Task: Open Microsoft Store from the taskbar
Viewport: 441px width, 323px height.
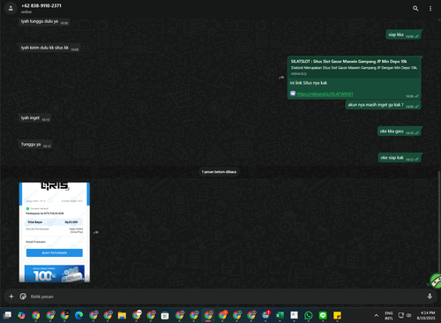Action: pos(165,315)
